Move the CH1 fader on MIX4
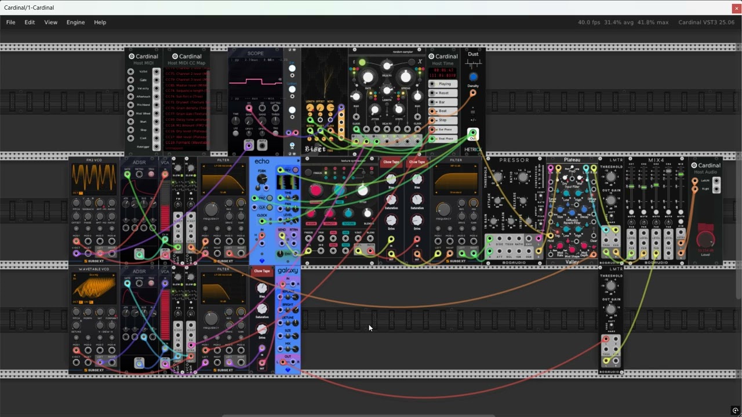Viewport: 742px width, 417px height. pyautogui.click(x=631, y=186)
